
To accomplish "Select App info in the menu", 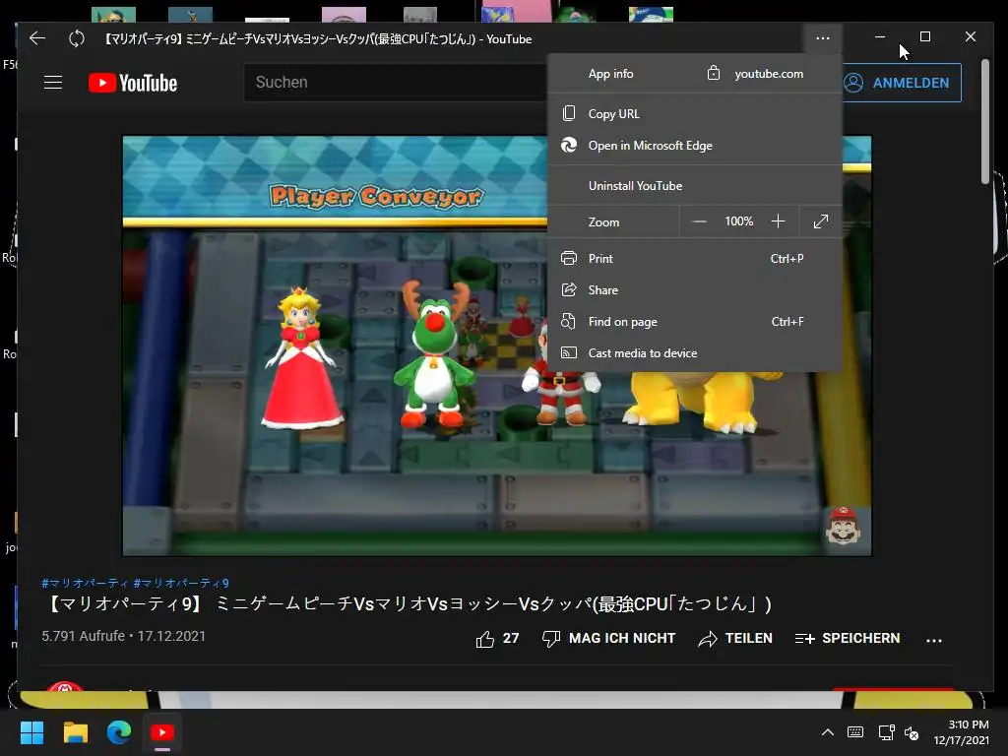I will (610, 74).
